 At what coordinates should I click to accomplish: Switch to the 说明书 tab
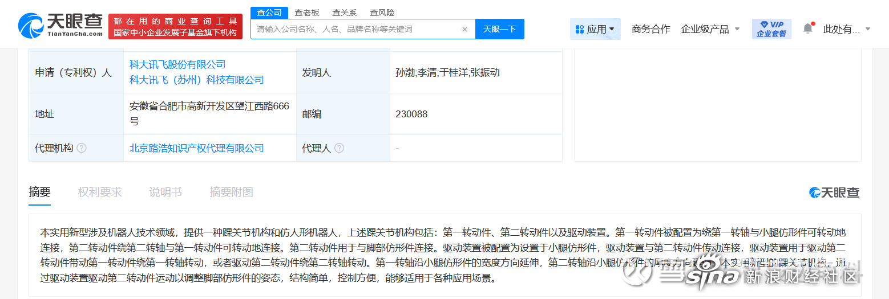[165, 192]
